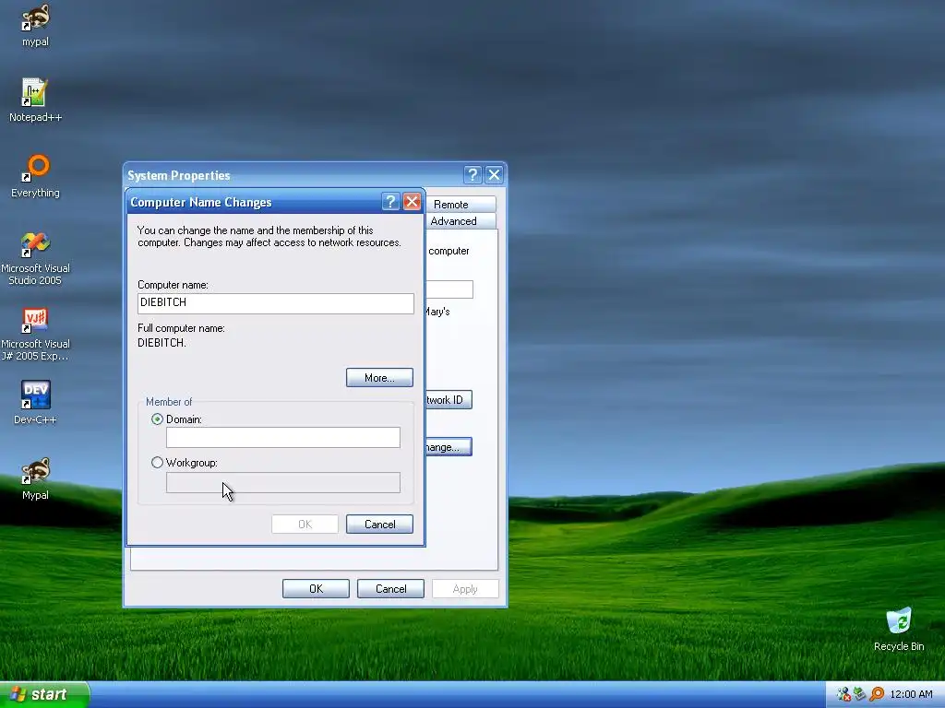Viewport: 945px width, 708px height.
Task: Click the Dev-C++ desktop icon
Action: pos(35,403)
